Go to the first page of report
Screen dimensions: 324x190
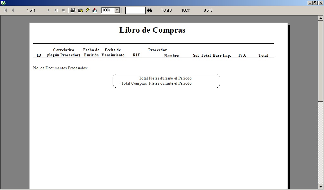5,10
